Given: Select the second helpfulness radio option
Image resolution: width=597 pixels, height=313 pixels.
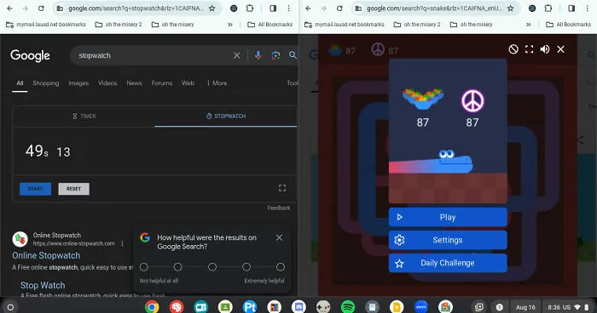Looking at the screenshot, I should click(x=177, y=267).
